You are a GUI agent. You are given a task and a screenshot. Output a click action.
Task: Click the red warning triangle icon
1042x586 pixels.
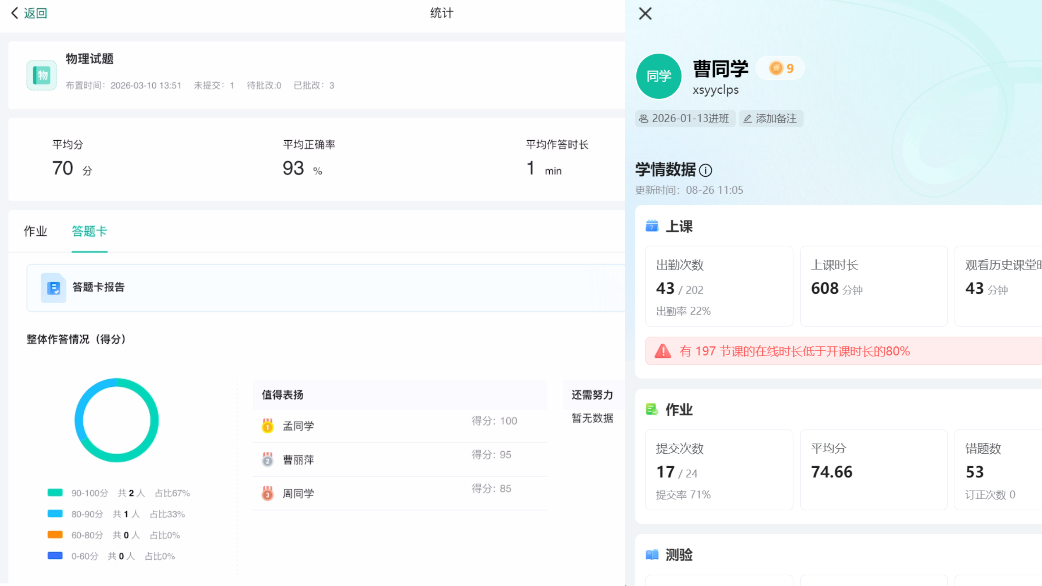(x=662, y=351)
